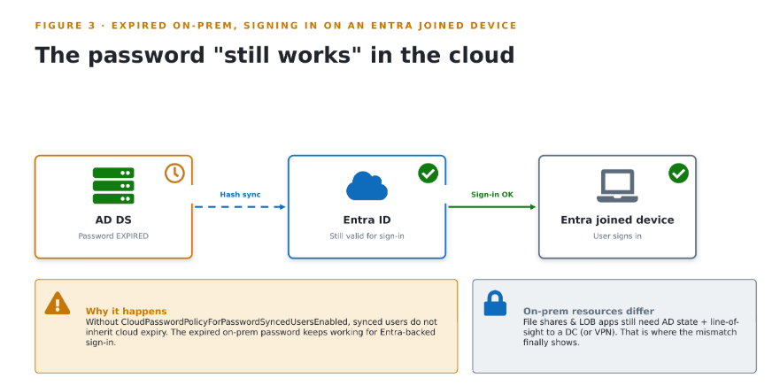The width and height of the screenshot is (780, 386).
Task: Click the title 'The password "still works" in the cloud'
Action: [x=274, y=55]
